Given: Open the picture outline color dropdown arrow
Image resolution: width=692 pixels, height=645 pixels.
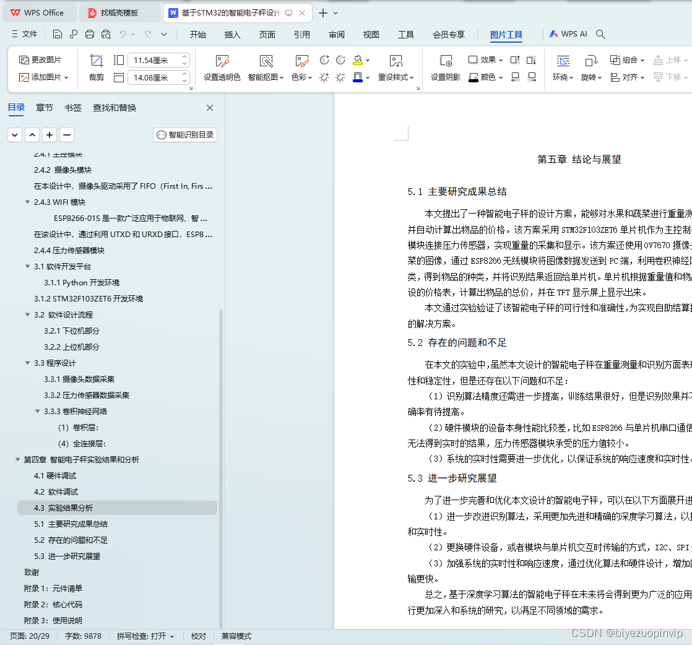Looking at the screenshot, I should click(368, 78).
